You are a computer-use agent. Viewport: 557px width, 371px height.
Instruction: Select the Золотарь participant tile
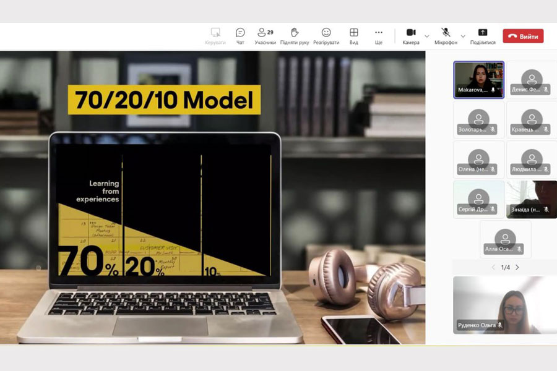click(479, 120)
